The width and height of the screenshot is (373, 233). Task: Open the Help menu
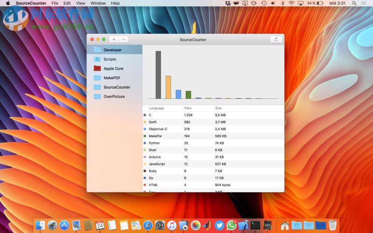point(115,3)
